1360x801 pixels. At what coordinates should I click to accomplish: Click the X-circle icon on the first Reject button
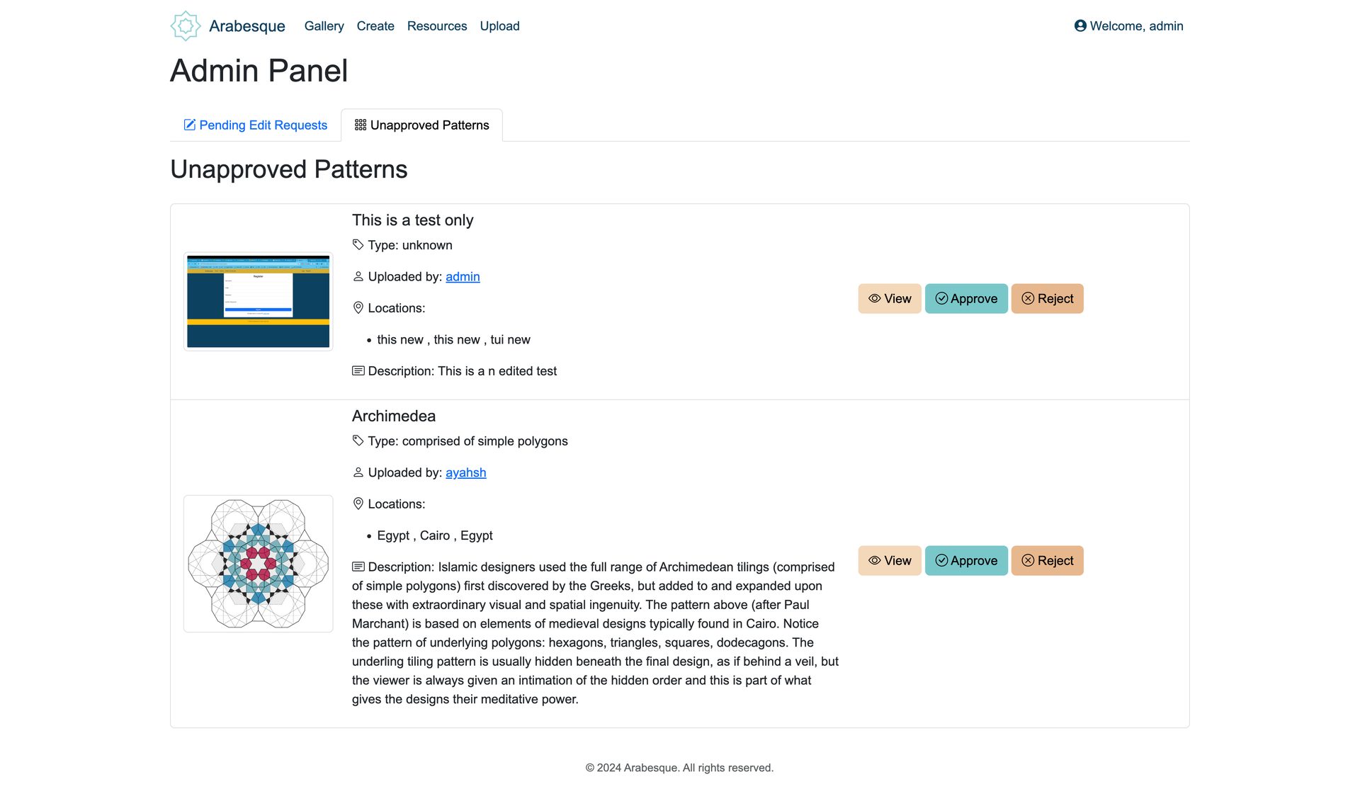(1028, 299)
